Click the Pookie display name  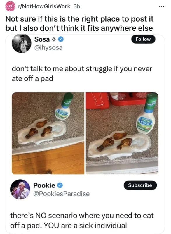(x=44, y=185)
